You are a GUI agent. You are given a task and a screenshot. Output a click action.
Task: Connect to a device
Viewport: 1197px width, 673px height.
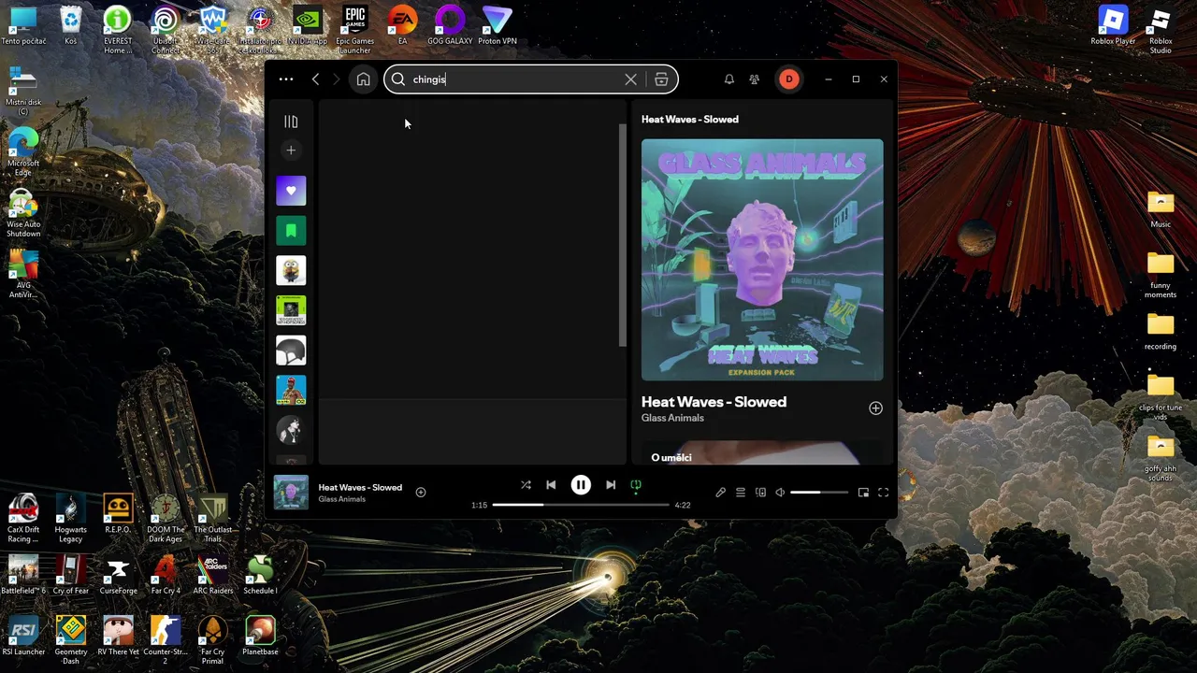coord(760,493)
